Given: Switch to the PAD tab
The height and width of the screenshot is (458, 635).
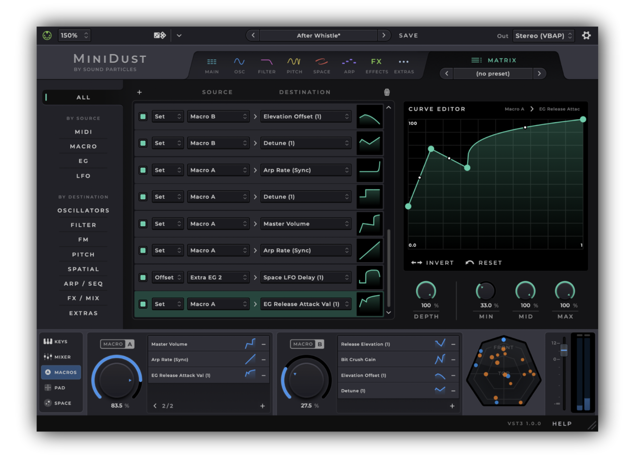Looking at the screenshot, I should pyautogui.click(x=60, y=388).
